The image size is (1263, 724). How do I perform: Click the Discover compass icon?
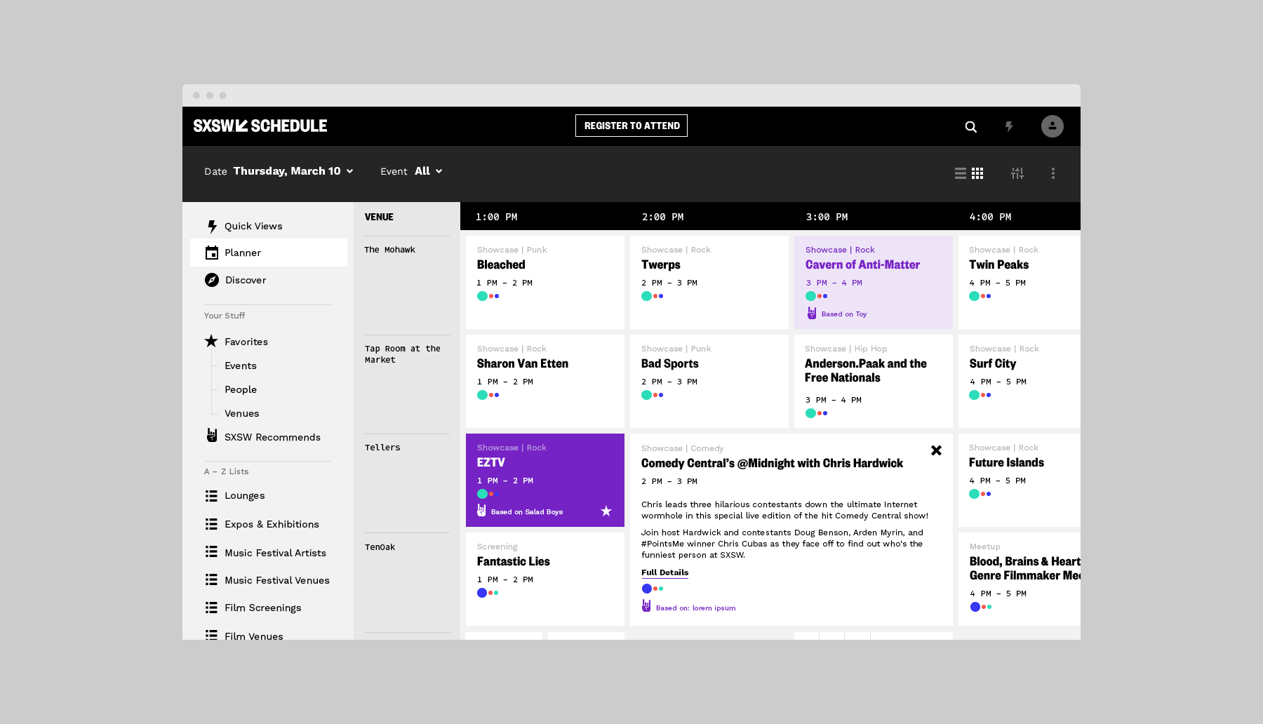[x=211, y=279]
